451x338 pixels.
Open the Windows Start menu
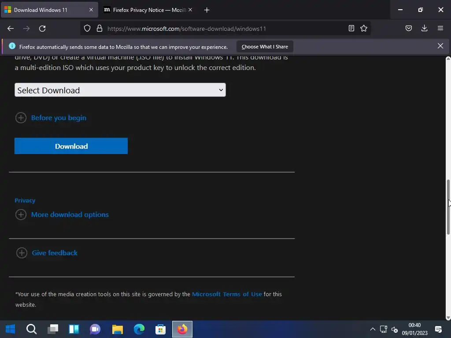(x=11, y=329)
